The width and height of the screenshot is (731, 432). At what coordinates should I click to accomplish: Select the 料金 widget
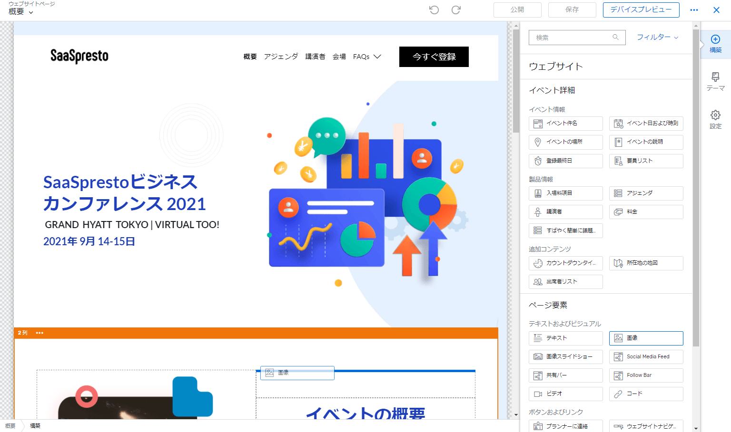point(646,212)
